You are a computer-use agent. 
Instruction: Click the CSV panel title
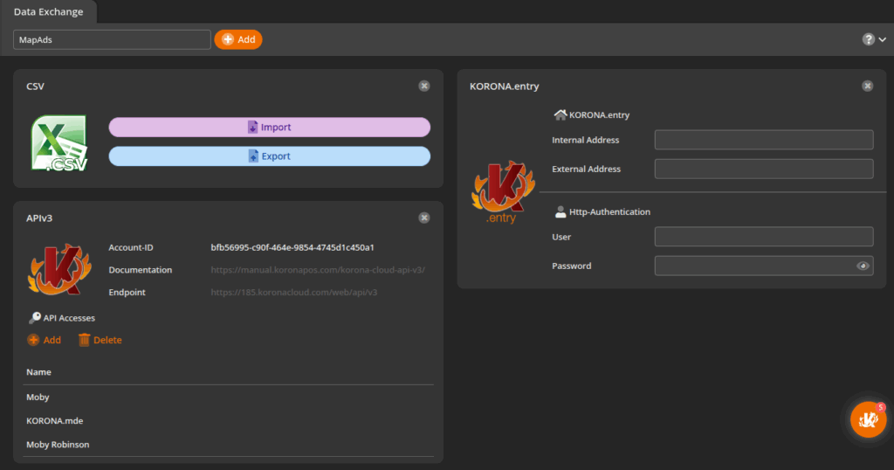(x=35, y=86)
